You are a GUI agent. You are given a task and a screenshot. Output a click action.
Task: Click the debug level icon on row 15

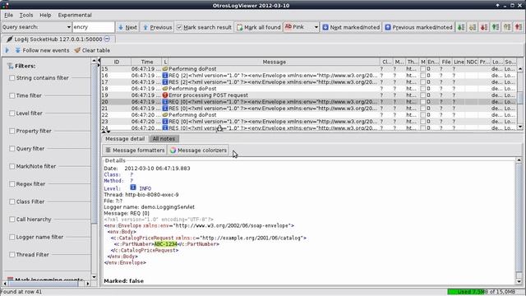point(165,69)
